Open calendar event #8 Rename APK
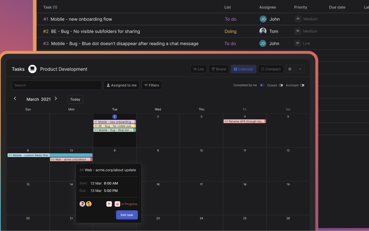 [245, 121]
